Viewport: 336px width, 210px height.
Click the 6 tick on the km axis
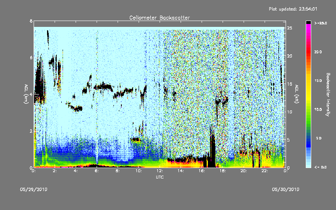[x=31, y=58]
